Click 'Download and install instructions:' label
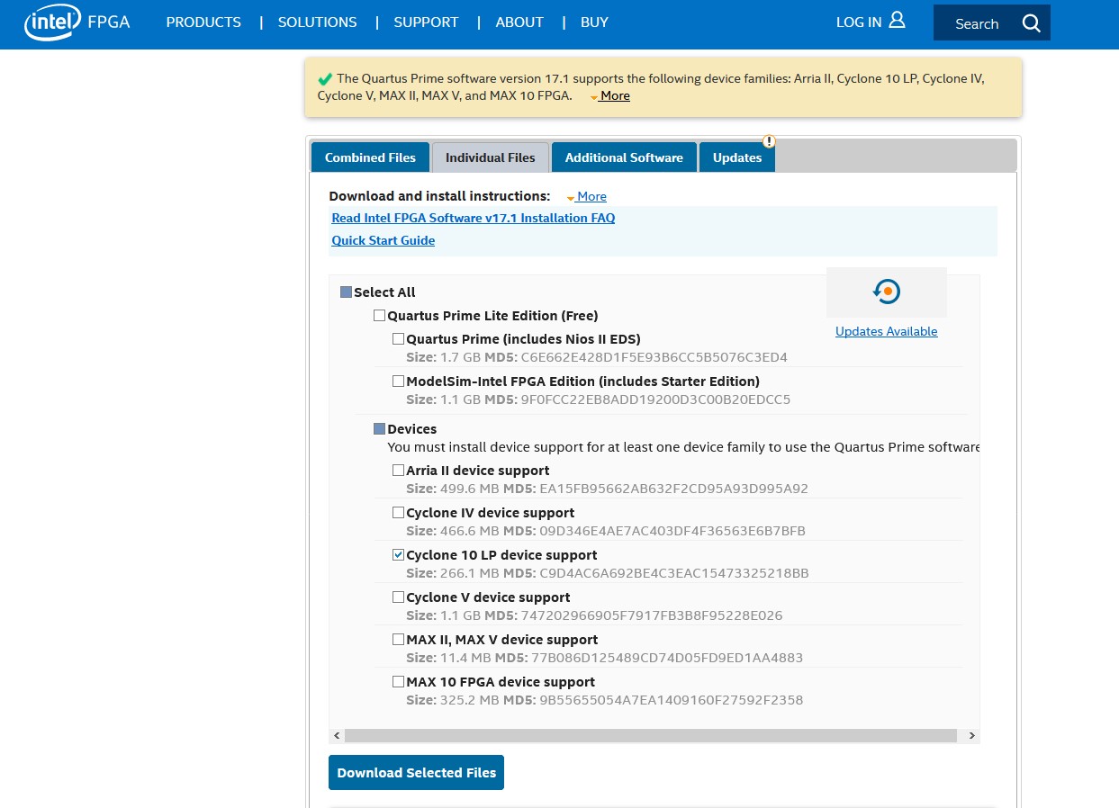Viewport: 1119px width, 808px height. [x=439, y=196]
